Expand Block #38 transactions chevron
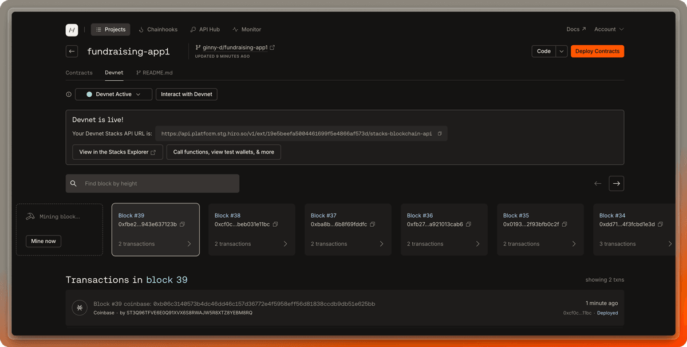The width and height of the screenshot is (687, 347). 286,244
